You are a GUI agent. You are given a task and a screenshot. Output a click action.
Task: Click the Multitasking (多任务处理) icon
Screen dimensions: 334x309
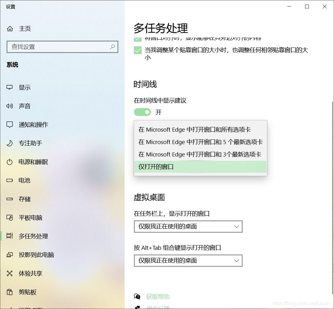(10, 236)
